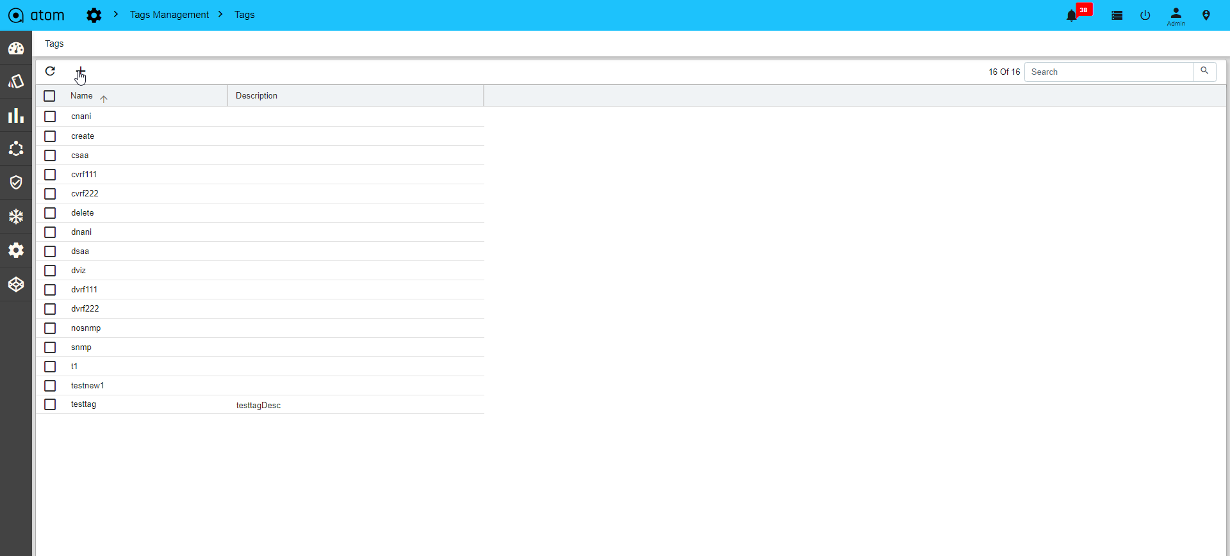Check the cnani row checkbox

[50, 116]
